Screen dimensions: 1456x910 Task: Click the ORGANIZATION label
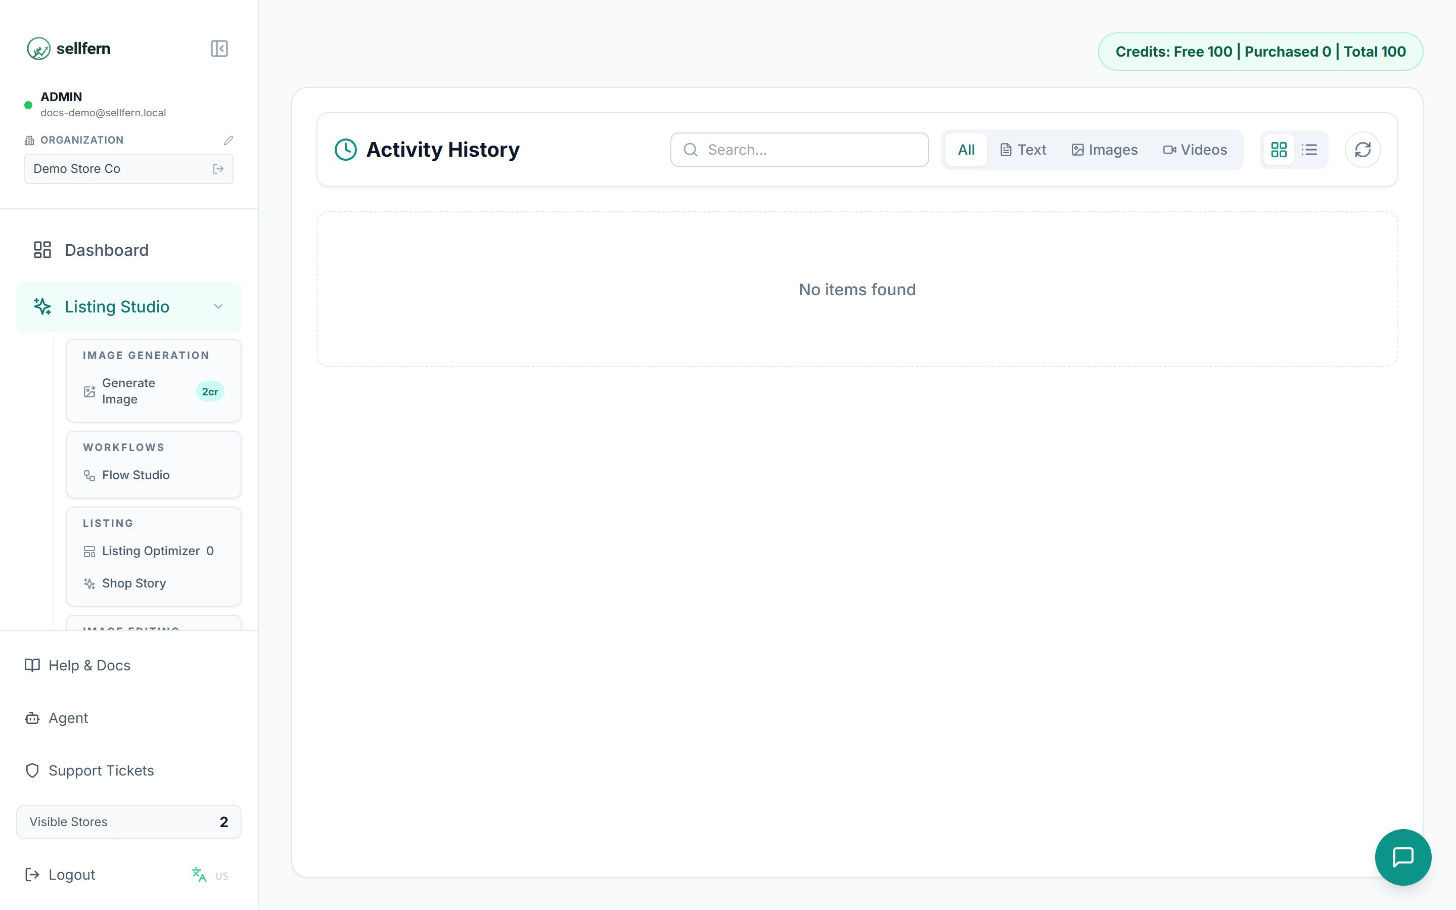[x=82, y=140]
